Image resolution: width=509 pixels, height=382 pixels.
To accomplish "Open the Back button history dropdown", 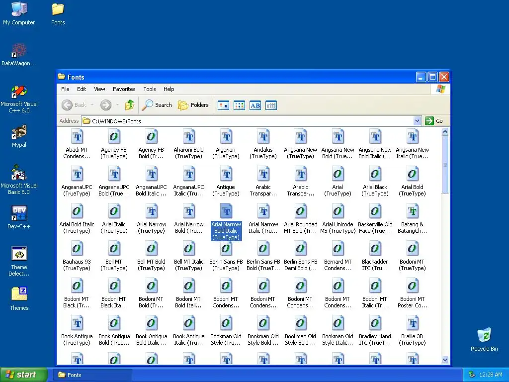I will point(92,105).
